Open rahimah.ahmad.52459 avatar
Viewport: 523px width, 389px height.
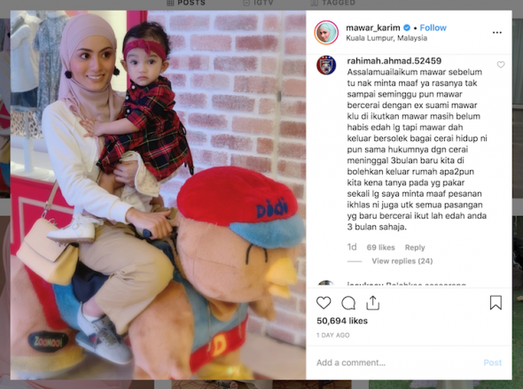pyautogui.click(x=326, y=65)
